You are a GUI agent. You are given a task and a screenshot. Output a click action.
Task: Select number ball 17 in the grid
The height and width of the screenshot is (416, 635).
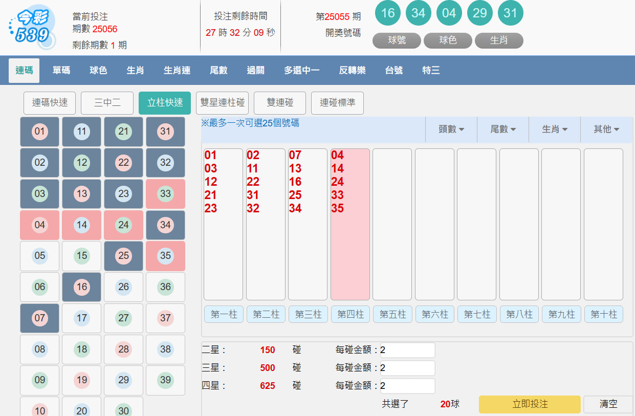[x=82, y=318]
